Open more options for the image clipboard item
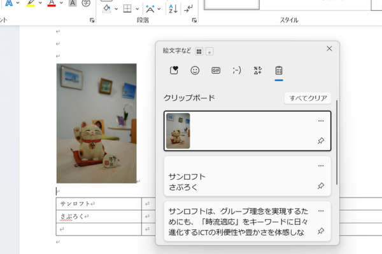The image size is (382, 254). click(x=321, y=121)
